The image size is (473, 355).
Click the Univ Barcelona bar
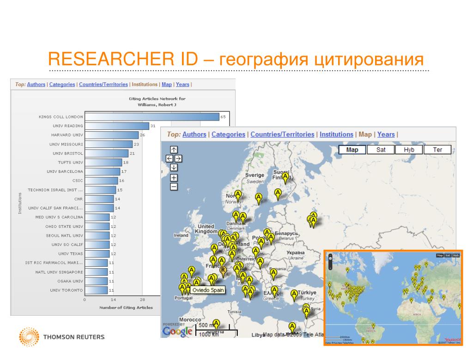tap(103, 171)
